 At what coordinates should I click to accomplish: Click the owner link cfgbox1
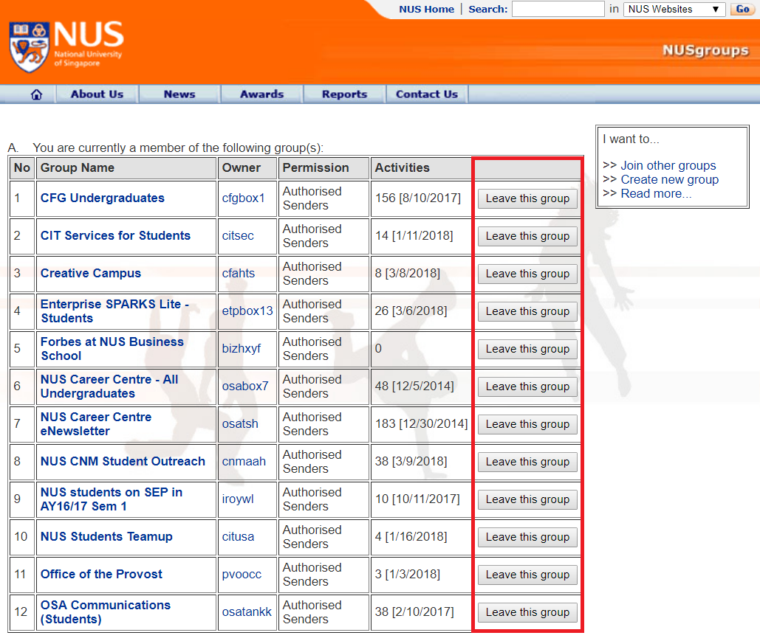[x=243, y=198]
